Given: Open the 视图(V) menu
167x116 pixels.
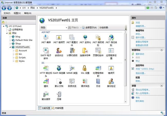Looking at the screenshot, I should (17, 13).
